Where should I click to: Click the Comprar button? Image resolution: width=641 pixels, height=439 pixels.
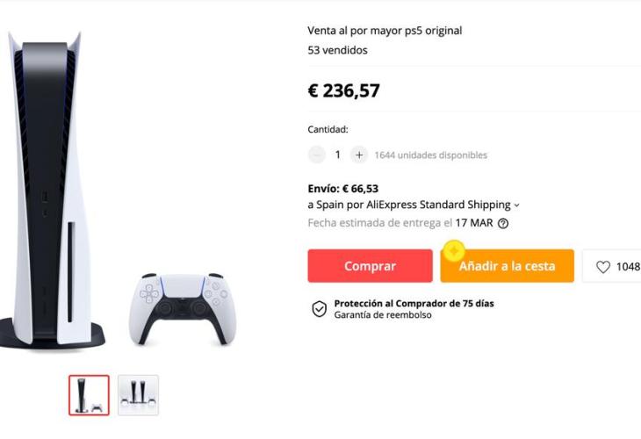pos(370,266)
